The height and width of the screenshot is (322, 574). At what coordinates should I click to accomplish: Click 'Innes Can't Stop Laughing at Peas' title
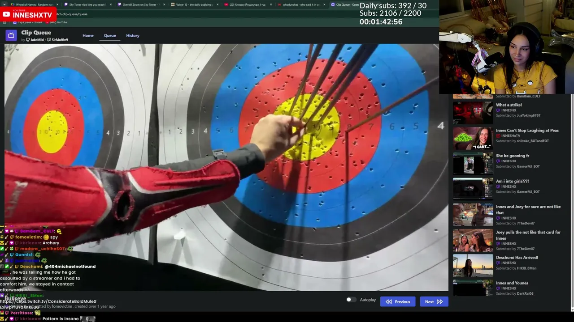527,131
